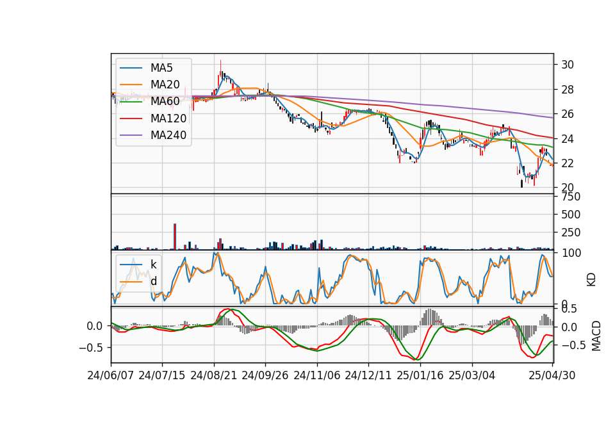Click the 24/08/21 date axis label

[x=214, y=375]
